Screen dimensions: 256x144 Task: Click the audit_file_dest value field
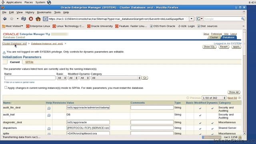pos(88,108)
